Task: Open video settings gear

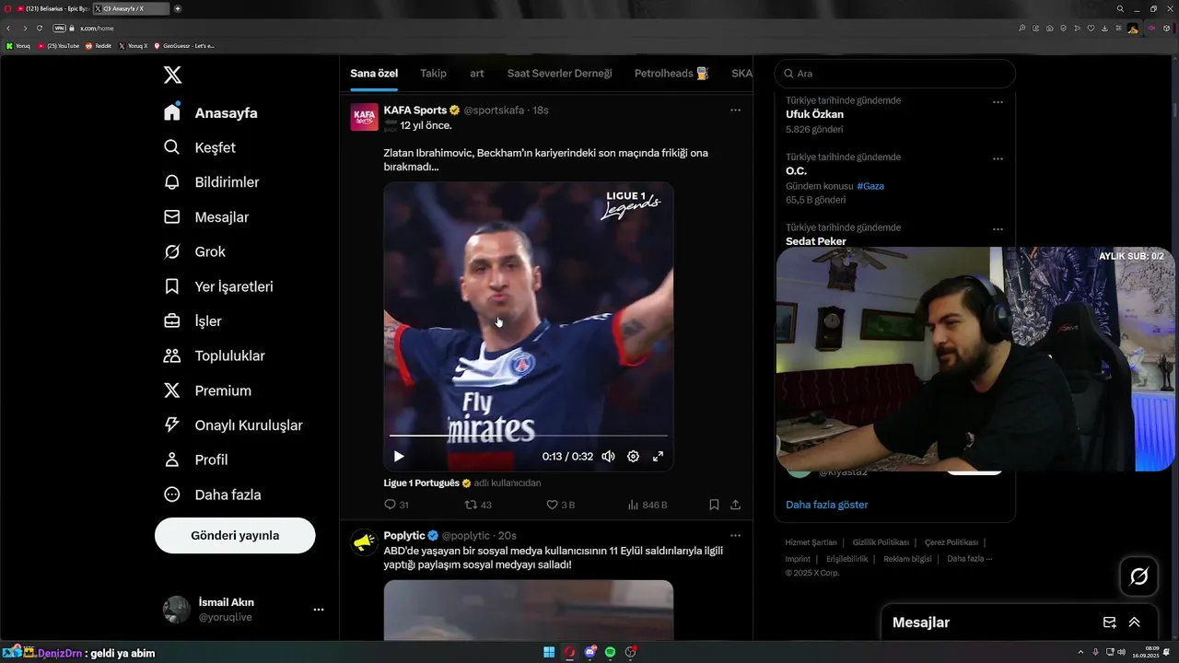Action: tap(633, 456)
